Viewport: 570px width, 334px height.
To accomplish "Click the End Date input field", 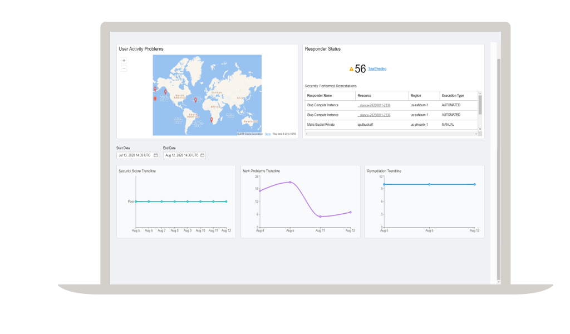I will click(181, 155).
